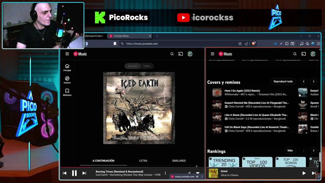Click the cast icon in the left pane

(x=181, y=54)
